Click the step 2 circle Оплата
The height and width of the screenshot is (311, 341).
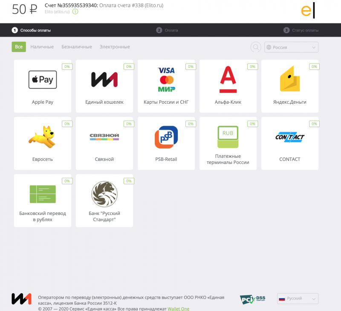(x=159, y=30)
